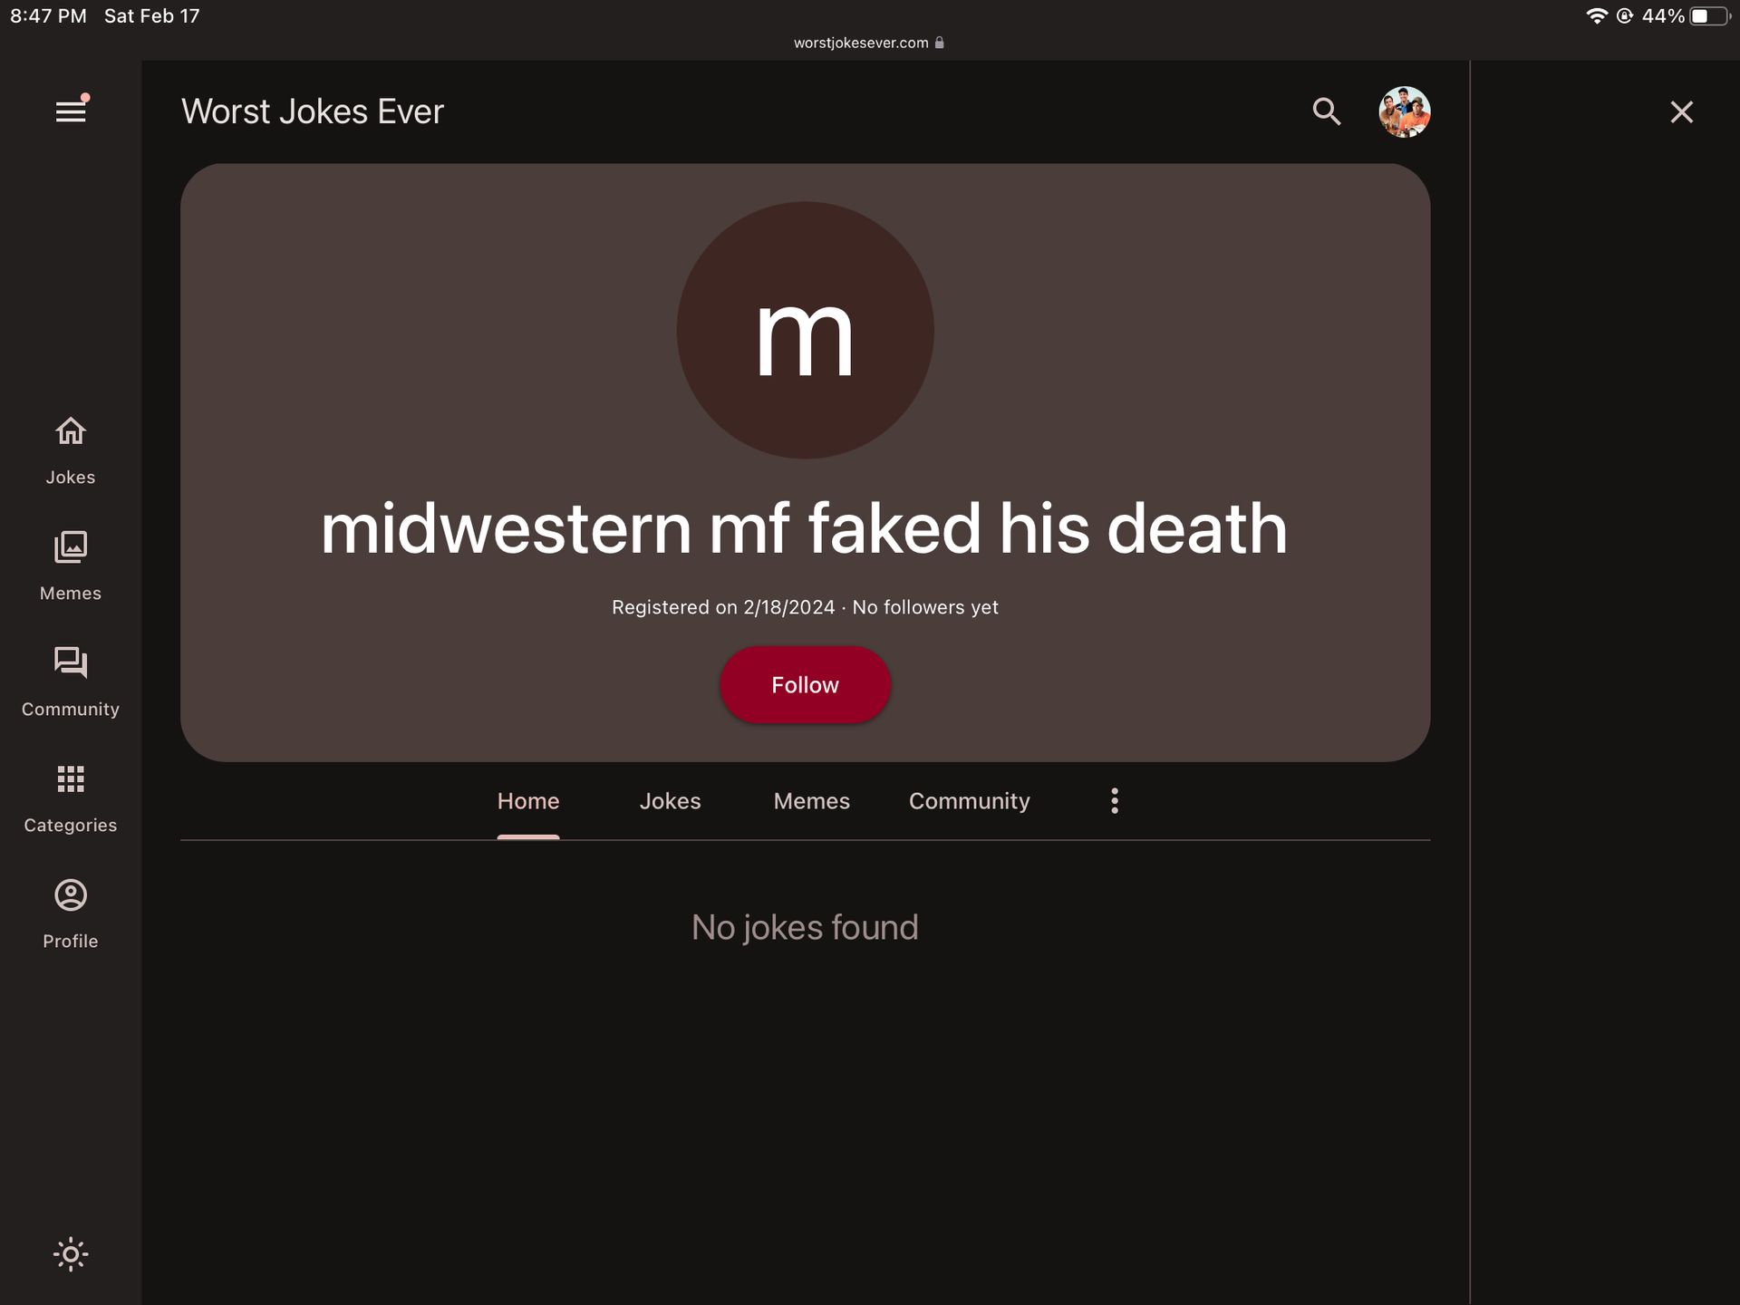
Task: Click the Worst Jokes Ever title
Action: [313, 111]
